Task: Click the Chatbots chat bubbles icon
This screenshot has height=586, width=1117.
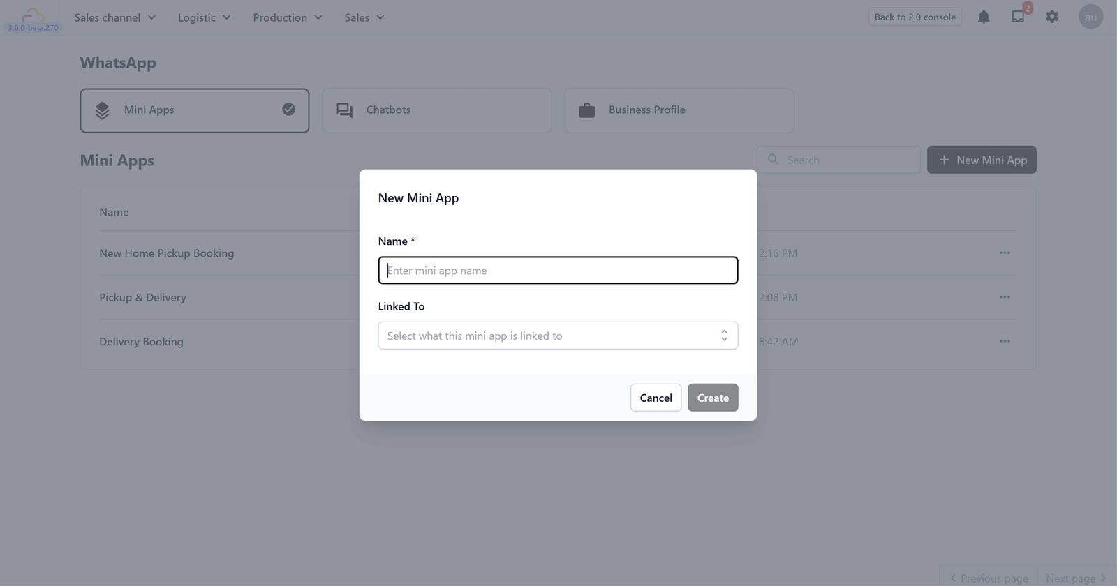Action: pos(345,110)
